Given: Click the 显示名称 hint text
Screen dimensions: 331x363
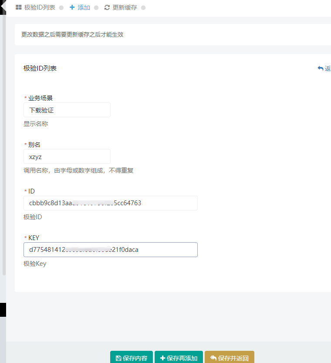Looking at the screenshot, I should pos(36,124).
